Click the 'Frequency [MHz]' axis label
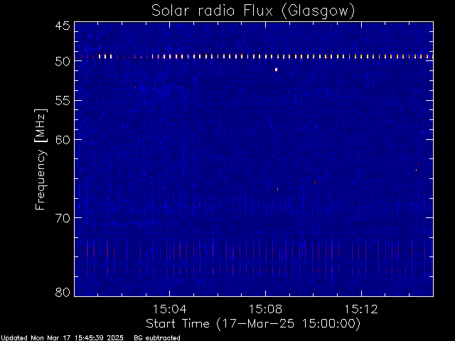The height and width of the screenshot is (341, 455). pyautogui.click(x=41, y=159)
